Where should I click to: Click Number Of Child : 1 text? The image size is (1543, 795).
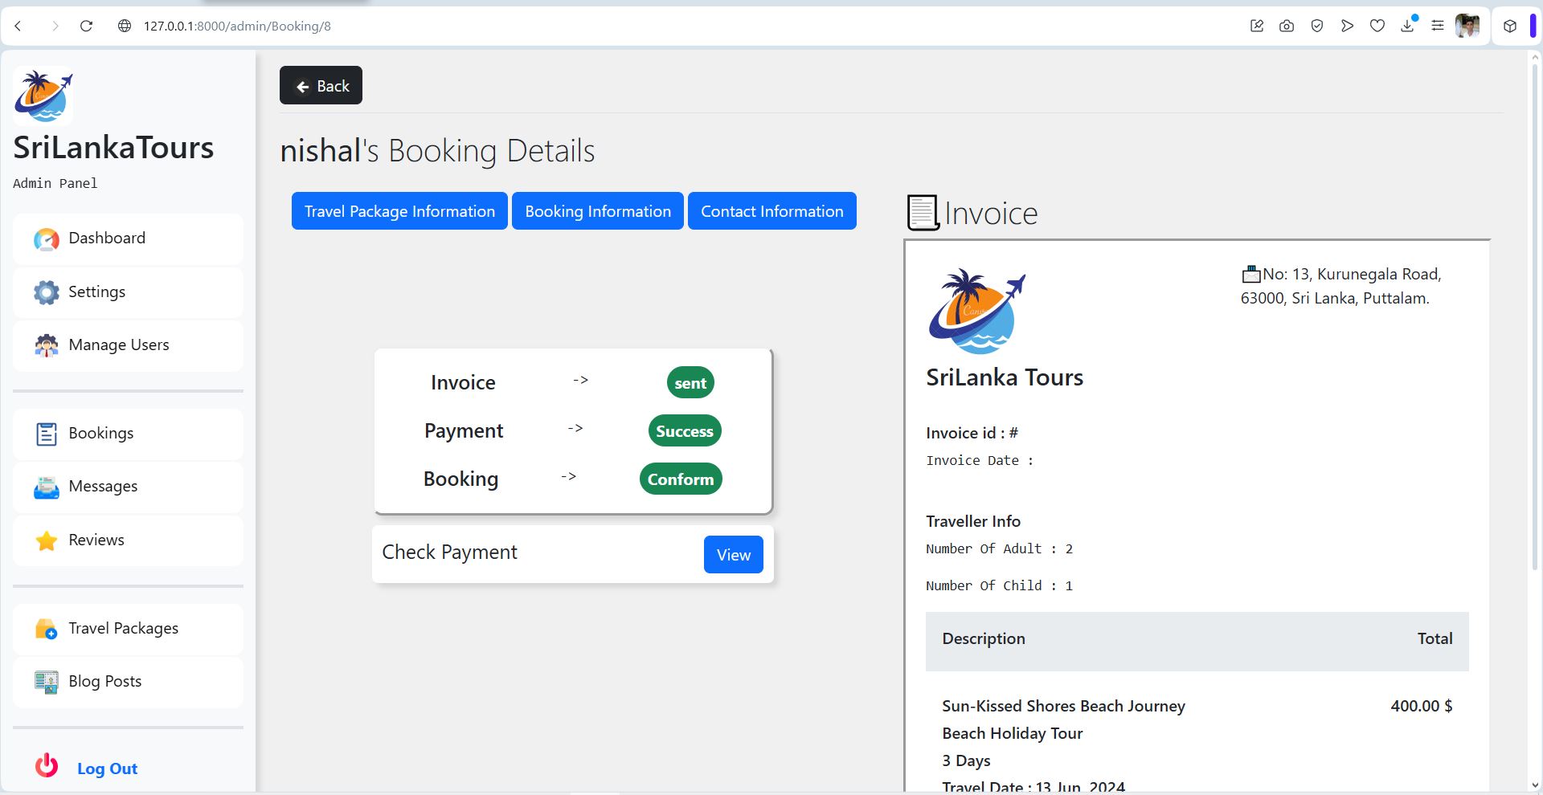tap(999, 586)
